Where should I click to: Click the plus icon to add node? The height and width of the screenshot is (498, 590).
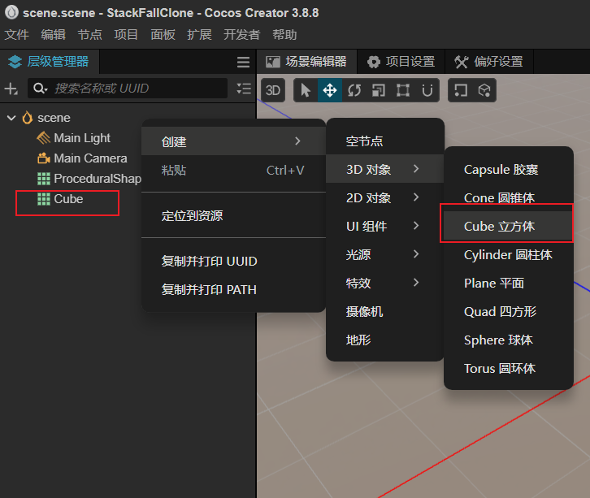[x=11, y=89]
